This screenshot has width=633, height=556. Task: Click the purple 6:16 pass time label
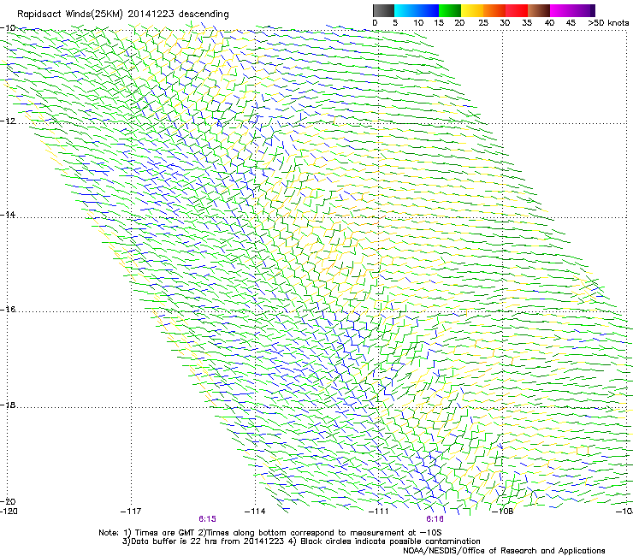[435, 519]
